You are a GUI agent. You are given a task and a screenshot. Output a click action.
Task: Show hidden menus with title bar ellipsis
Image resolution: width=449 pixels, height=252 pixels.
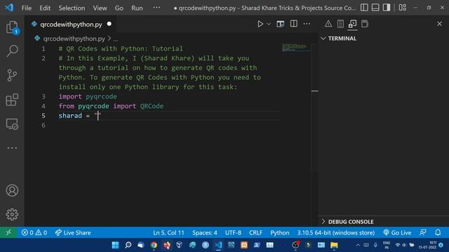click(x=156, y=8)
